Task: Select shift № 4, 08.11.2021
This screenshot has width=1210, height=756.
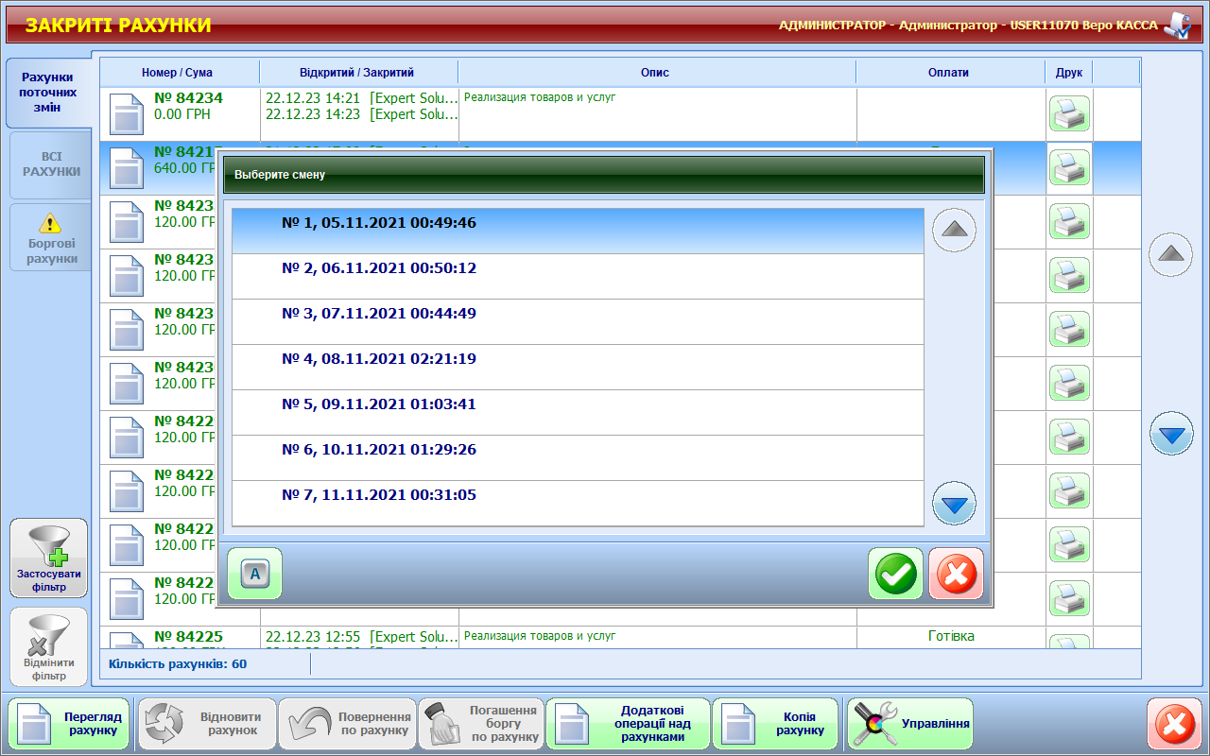Action: pyautogui.click(x=577, y=367)
